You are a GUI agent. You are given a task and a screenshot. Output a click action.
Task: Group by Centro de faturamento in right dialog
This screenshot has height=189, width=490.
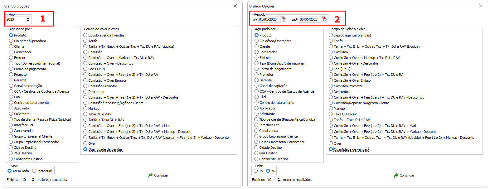point(274,103)
